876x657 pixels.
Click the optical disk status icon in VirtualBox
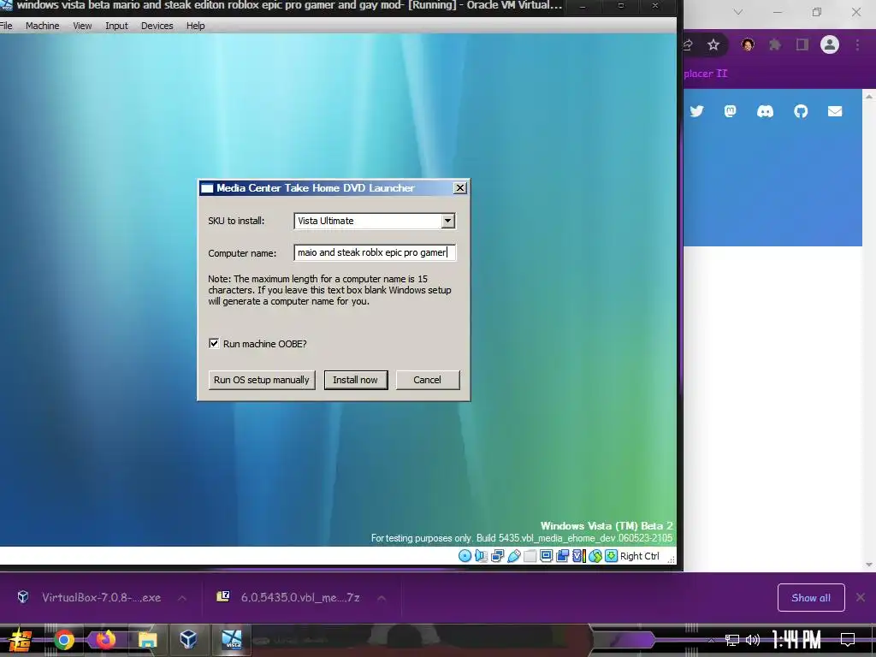(465, 556)
